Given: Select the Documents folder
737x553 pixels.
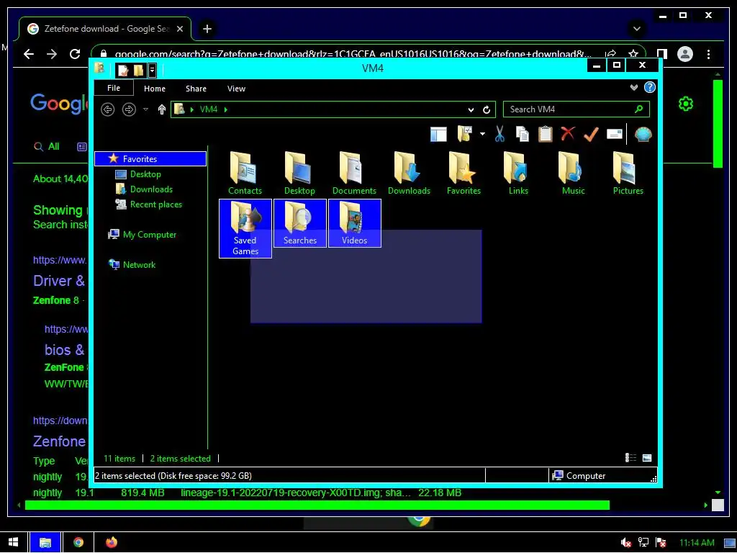Looking at the screenshot, I should pos(354,173).
